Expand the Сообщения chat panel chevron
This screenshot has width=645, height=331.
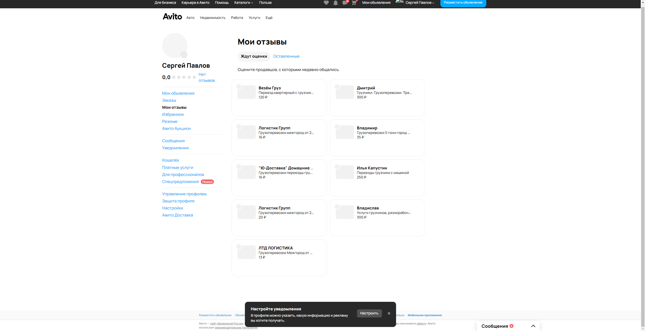[x=533, y=326]
